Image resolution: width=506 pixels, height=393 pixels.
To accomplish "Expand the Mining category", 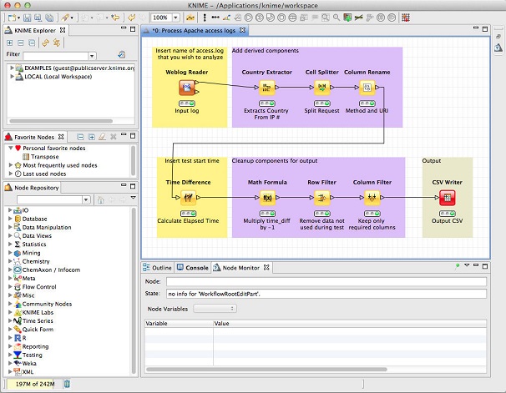I will (x=10, y=253).
